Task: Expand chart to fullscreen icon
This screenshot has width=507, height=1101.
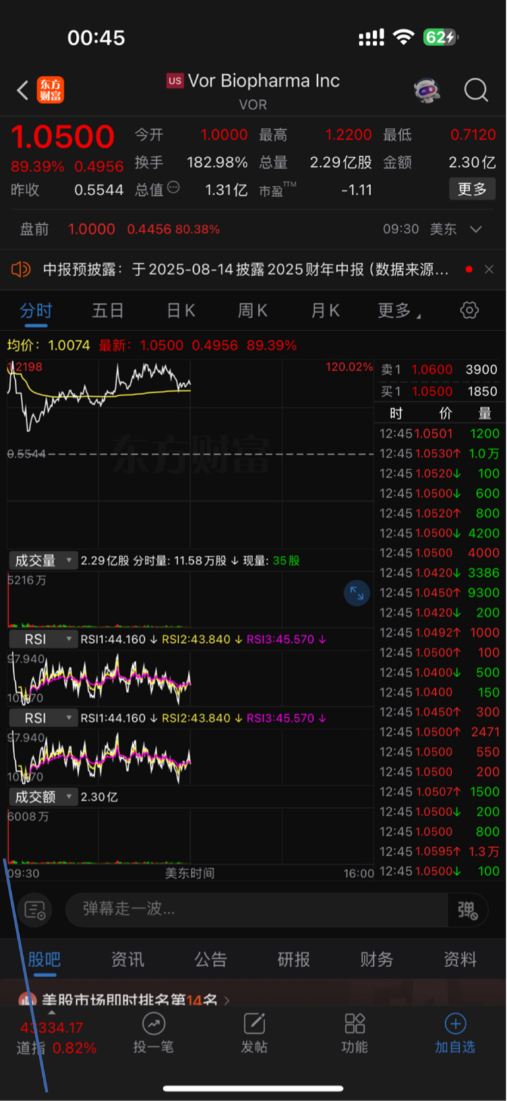Action: [x=357, y=593]
